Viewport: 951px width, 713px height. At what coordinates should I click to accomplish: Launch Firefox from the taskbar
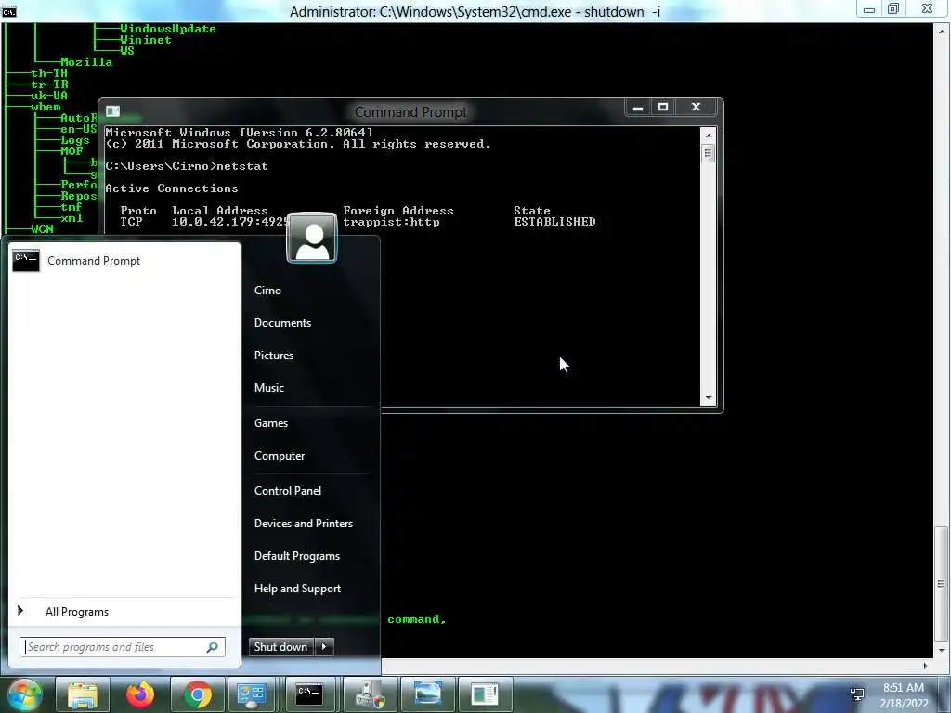tap(139, 694)
